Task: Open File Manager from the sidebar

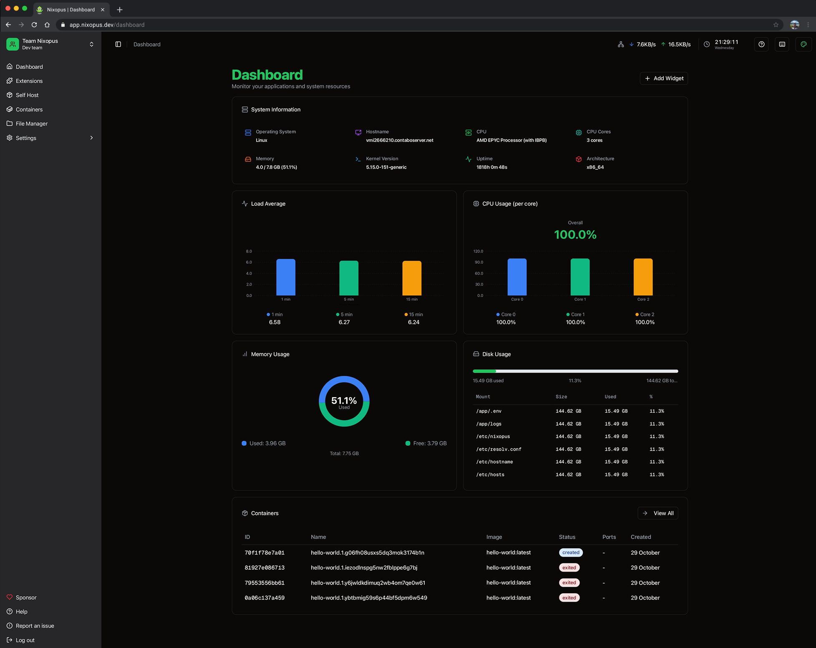Action: point(32,124)
